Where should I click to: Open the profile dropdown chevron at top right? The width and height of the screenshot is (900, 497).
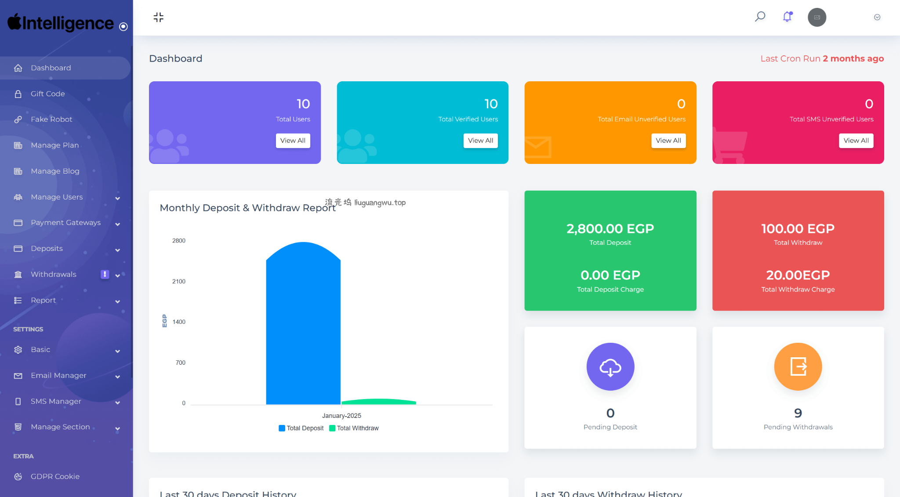(x=877, y=17)
